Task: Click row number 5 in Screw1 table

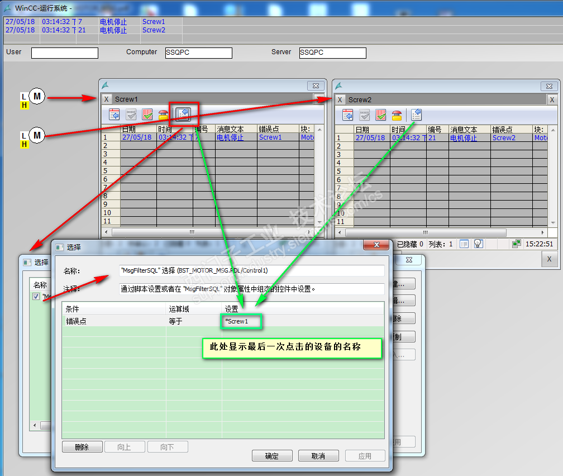Action: click(111, 170)
